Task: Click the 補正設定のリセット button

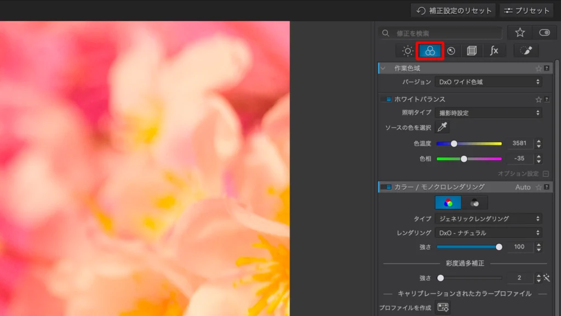Action: point(453,10)
